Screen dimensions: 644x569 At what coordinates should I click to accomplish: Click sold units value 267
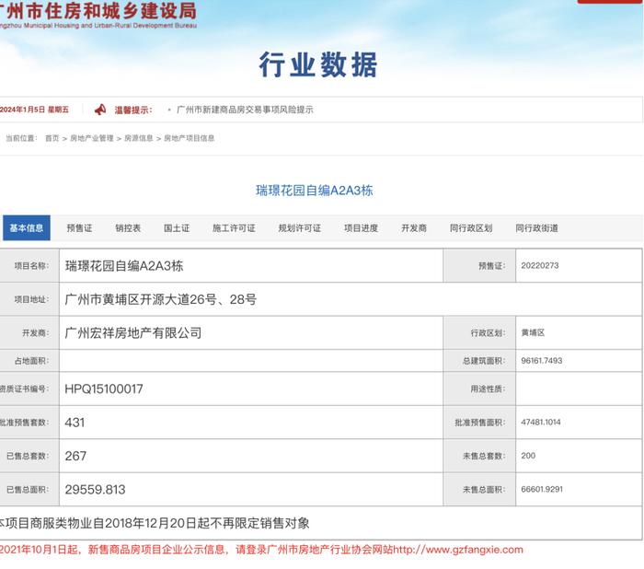75,456
